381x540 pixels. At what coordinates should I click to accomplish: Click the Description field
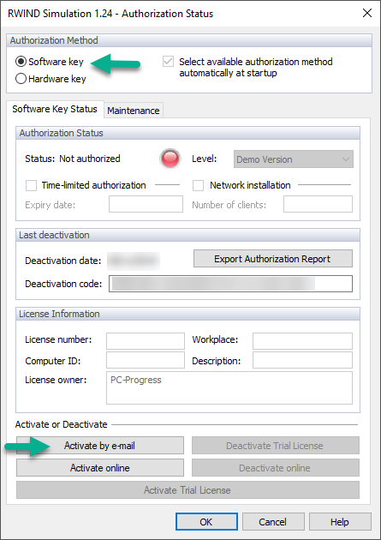(x=302, y=360)
